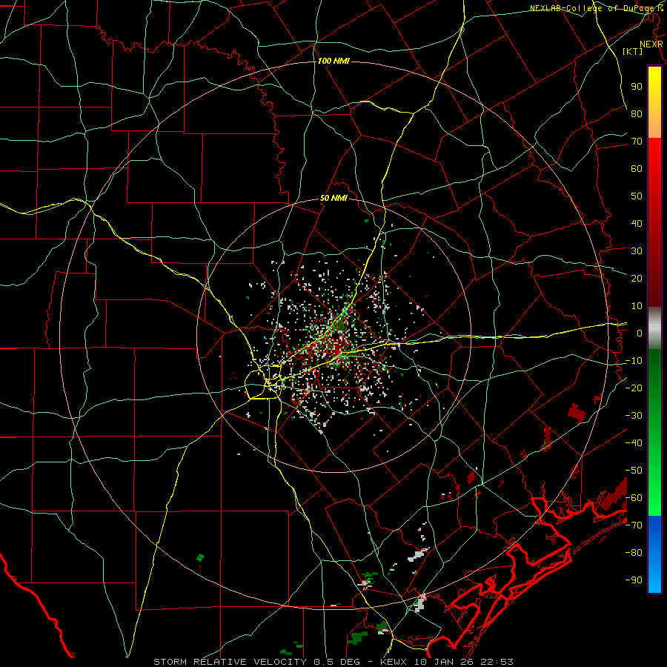Pick the blue segment of the velocity color bar

point(654,554)
